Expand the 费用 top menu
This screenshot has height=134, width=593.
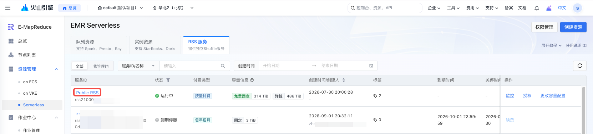click(x=472, y=8)
